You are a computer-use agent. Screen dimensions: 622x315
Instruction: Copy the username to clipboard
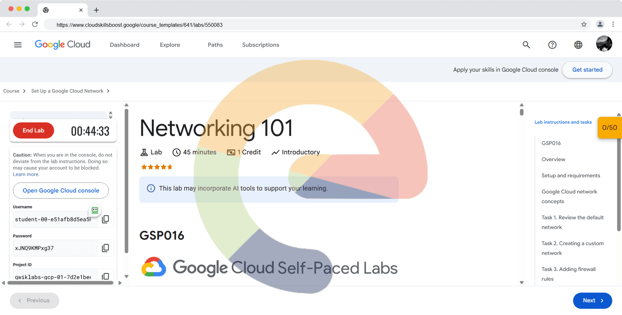click(x=105, y=219)
